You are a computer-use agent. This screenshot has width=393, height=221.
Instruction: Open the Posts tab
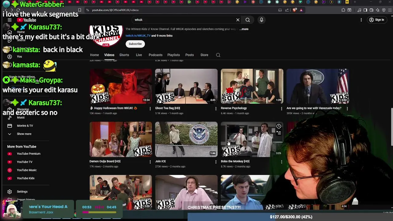point(189,55)
